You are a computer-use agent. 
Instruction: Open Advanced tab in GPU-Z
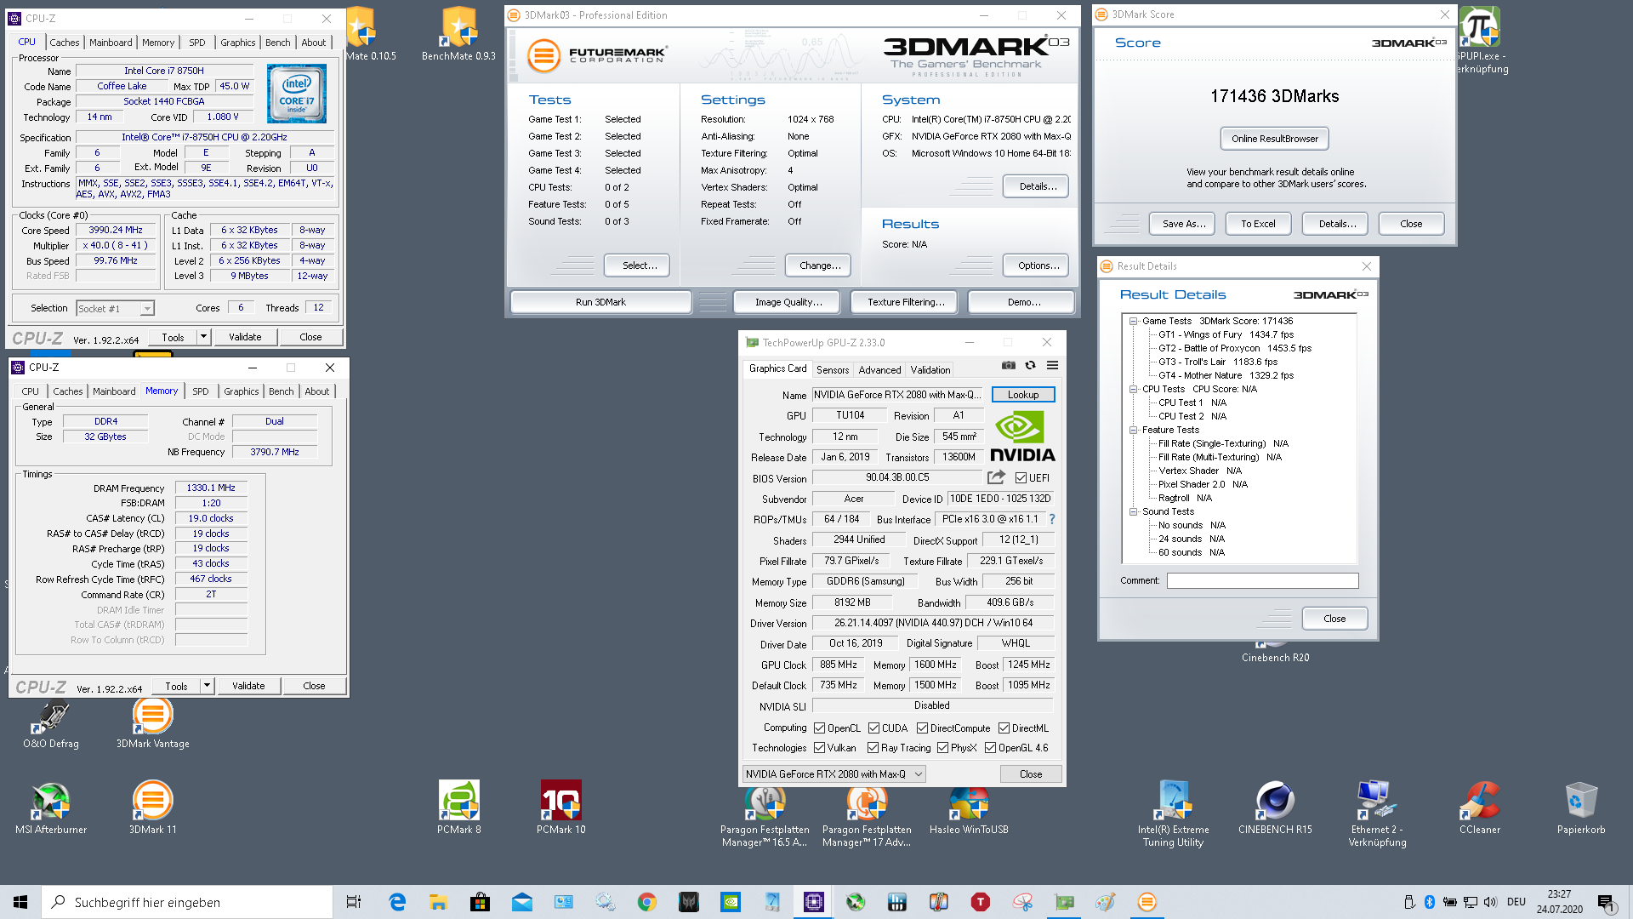[x=879, y=369]
